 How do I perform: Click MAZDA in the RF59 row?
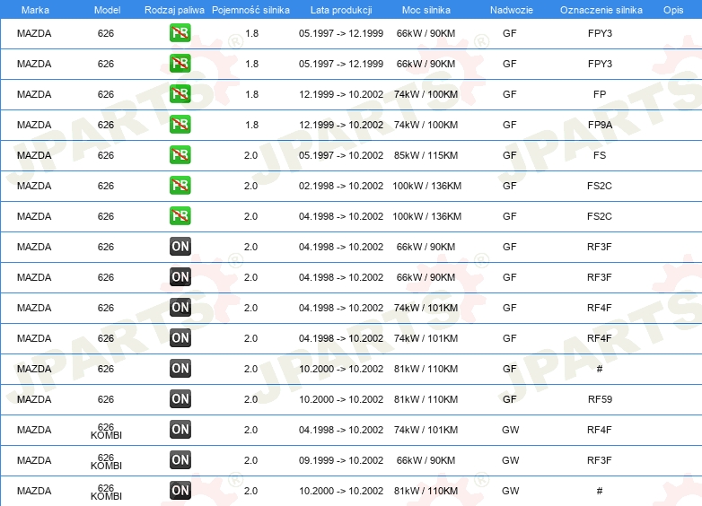34,399
